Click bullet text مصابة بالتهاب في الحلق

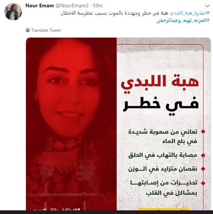tap(163, 155)
